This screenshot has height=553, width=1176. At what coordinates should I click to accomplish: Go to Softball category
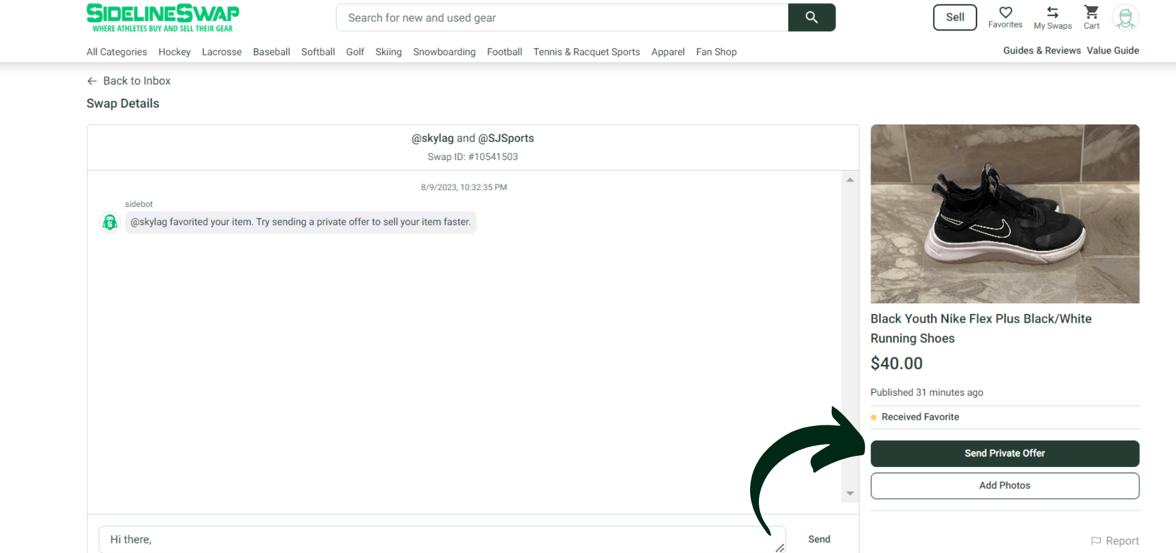tap(318, 52)
